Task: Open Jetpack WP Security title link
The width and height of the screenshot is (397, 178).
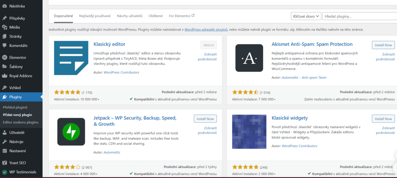Action: (135, 121)
